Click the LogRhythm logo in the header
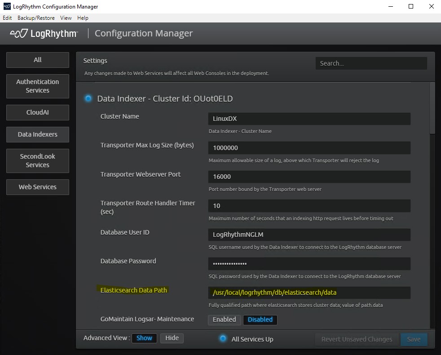This screenshot has width=441, height=355. [43, 33]
